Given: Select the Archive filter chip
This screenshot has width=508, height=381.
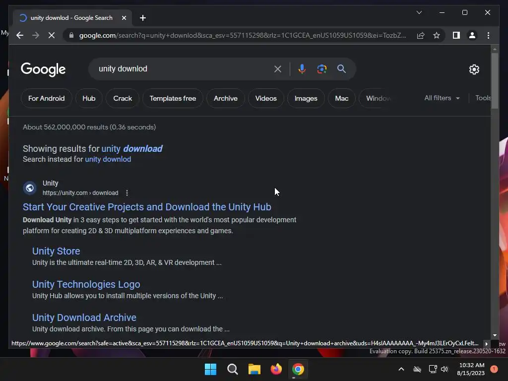Looking at the screenshot, I should click(226, 98).
